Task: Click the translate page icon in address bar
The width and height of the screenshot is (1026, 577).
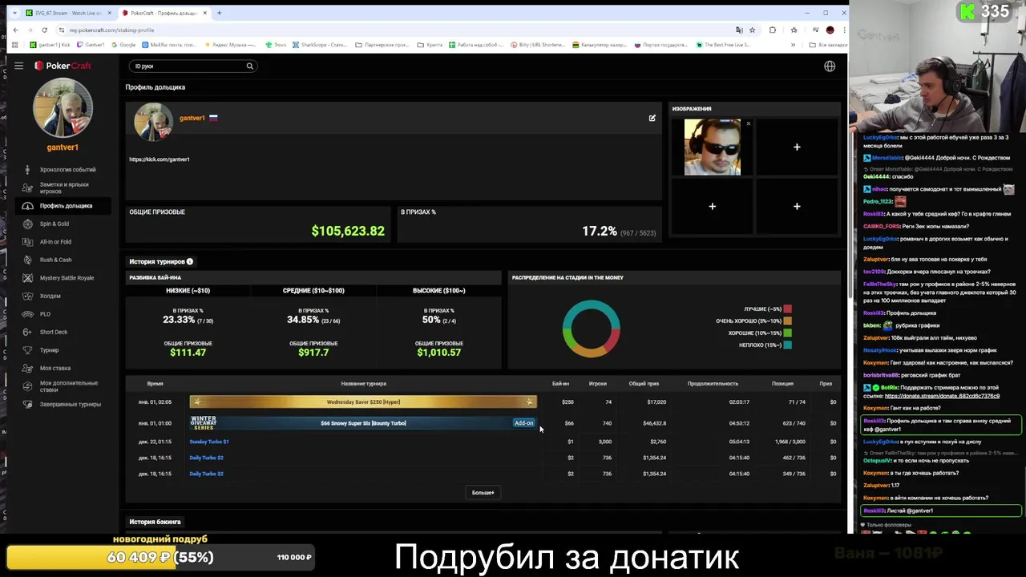Action: [739, 30]
